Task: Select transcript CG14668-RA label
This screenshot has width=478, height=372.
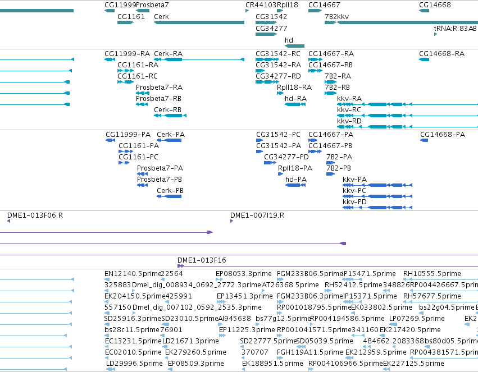Action: [x=441, y=54]
